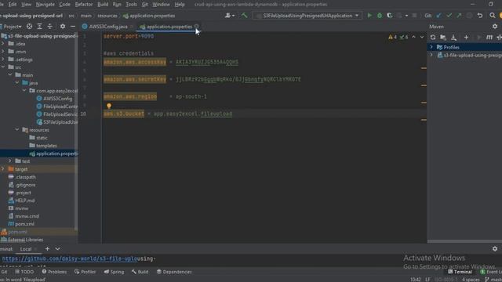
Task: Open the run configuration dropdown
Action: click(x=307, y=16)
